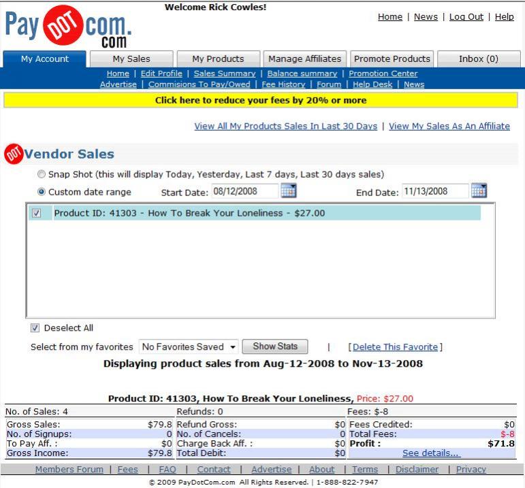The width and height of the screenshot is (525, 488).
Task: Open the Start Date calendar picker icon
Action: click(288, 191)
